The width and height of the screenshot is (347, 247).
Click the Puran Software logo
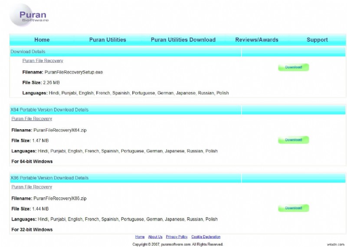[29, 15]
